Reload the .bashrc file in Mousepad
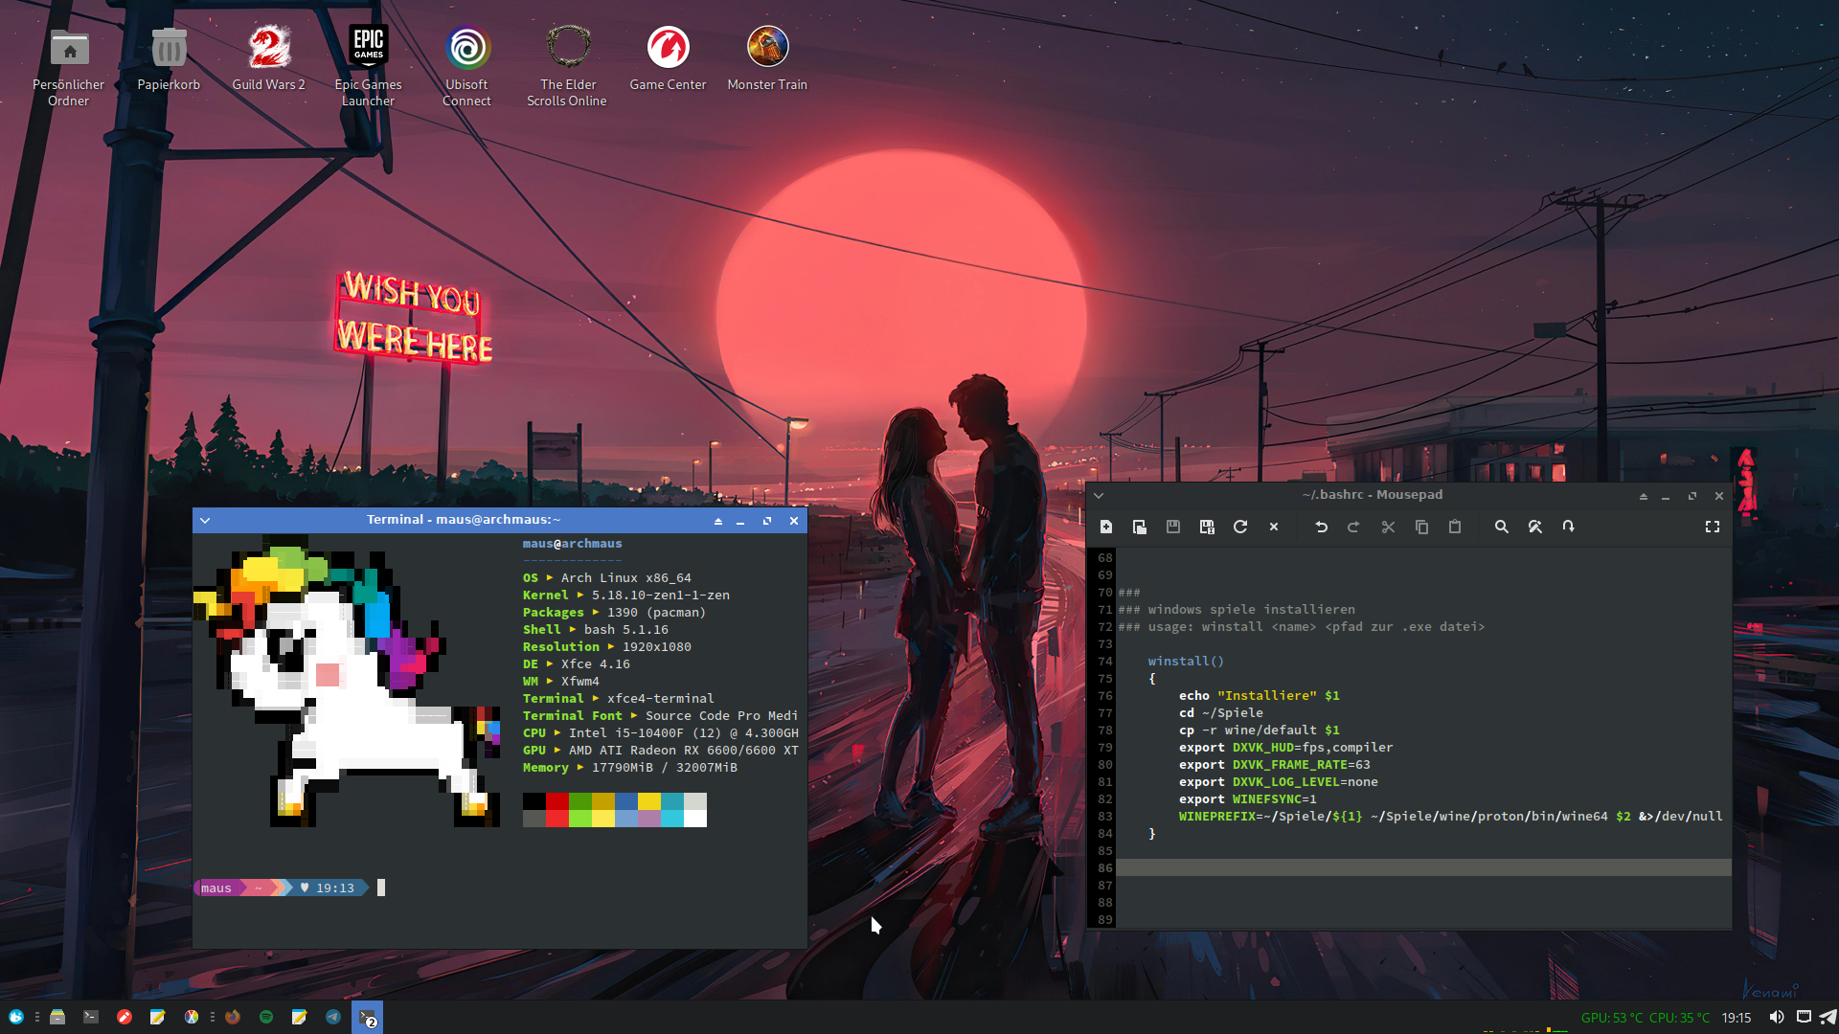This screenshot has height=1034, width=1839. tap(1240, 527)
